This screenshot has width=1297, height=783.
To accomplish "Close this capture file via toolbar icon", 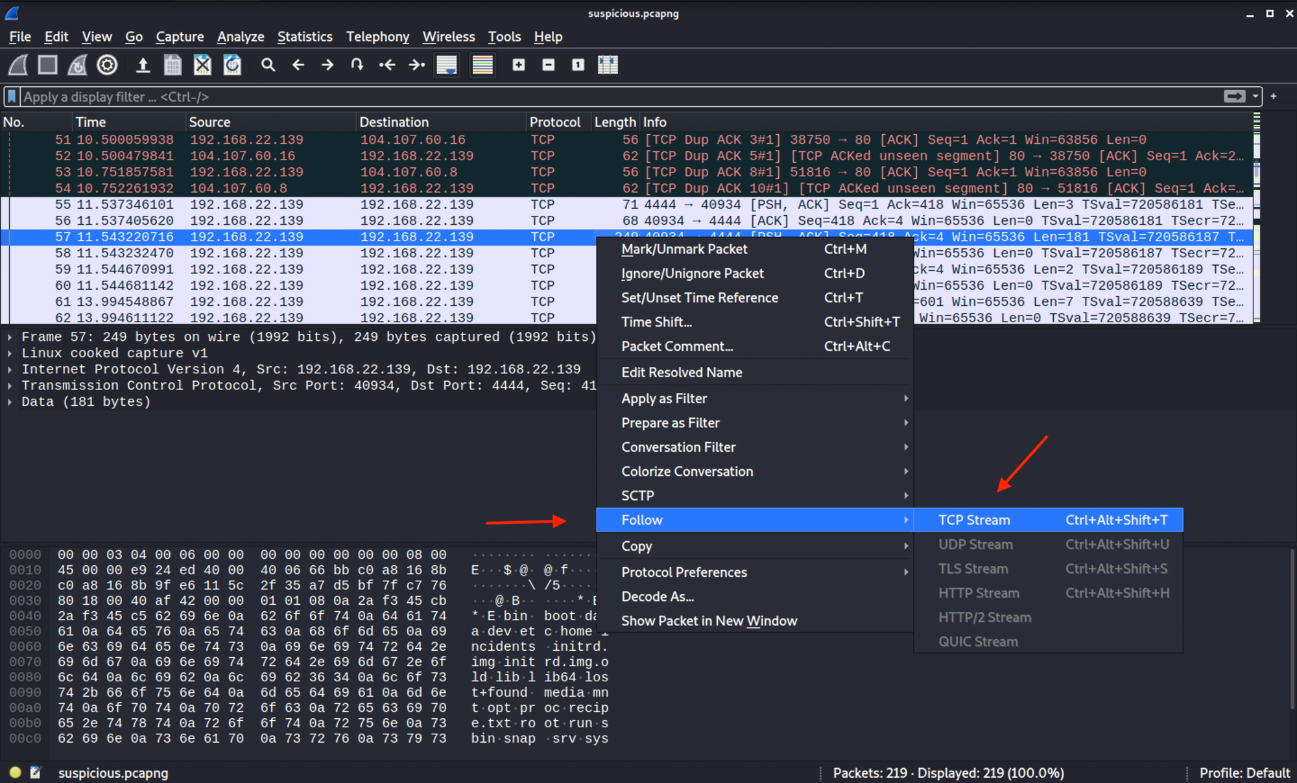I will point(202,65).
